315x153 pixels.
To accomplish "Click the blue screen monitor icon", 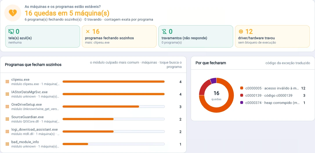I will (11, 32).
